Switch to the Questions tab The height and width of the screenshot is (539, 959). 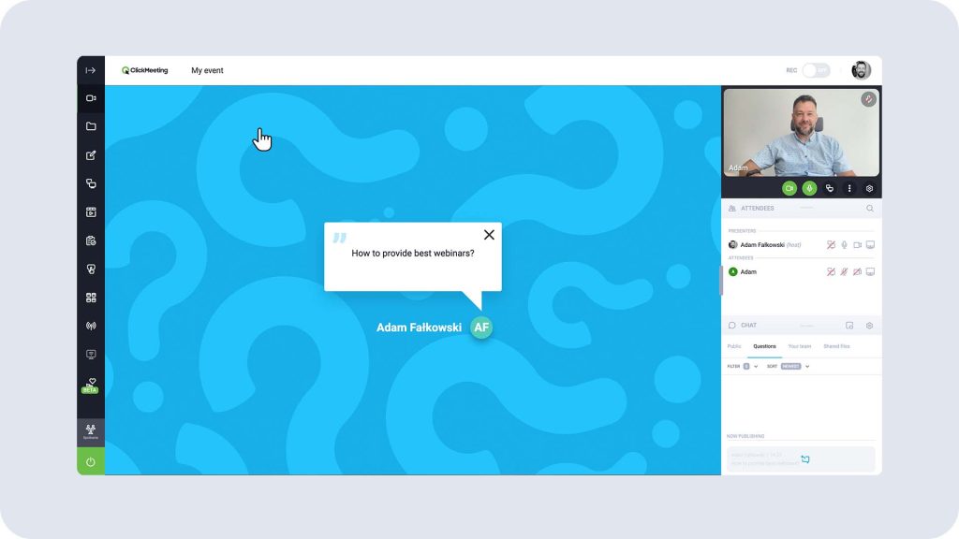[x=764, y=346]
